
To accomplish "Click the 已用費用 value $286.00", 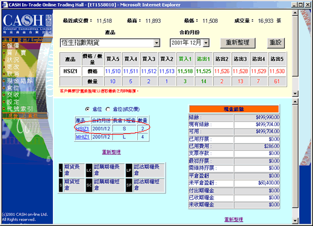I will click(x=271, y=146).
